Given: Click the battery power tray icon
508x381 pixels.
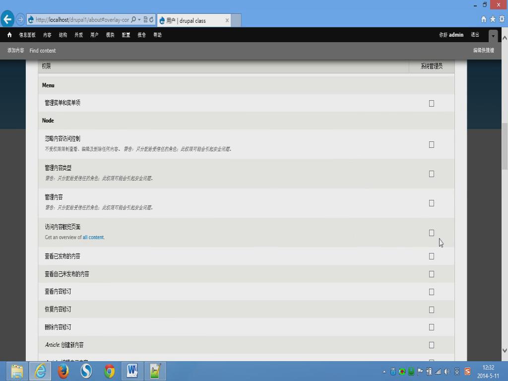Looking at the screenshot, I should click(x=429, y=372).
